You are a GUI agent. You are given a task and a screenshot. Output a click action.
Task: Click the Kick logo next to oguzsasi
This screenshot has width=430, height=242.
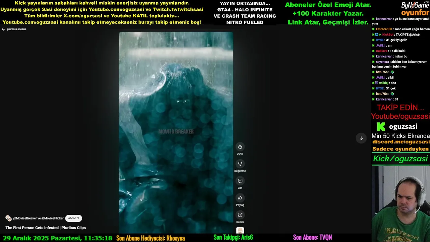381,127
